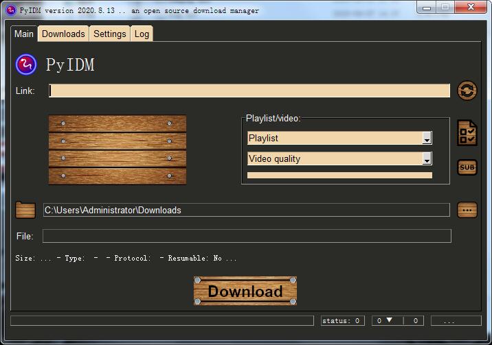This screenshot has width=492, height=345.
Task: Open the Settings tab
Action: coord(110,34)
